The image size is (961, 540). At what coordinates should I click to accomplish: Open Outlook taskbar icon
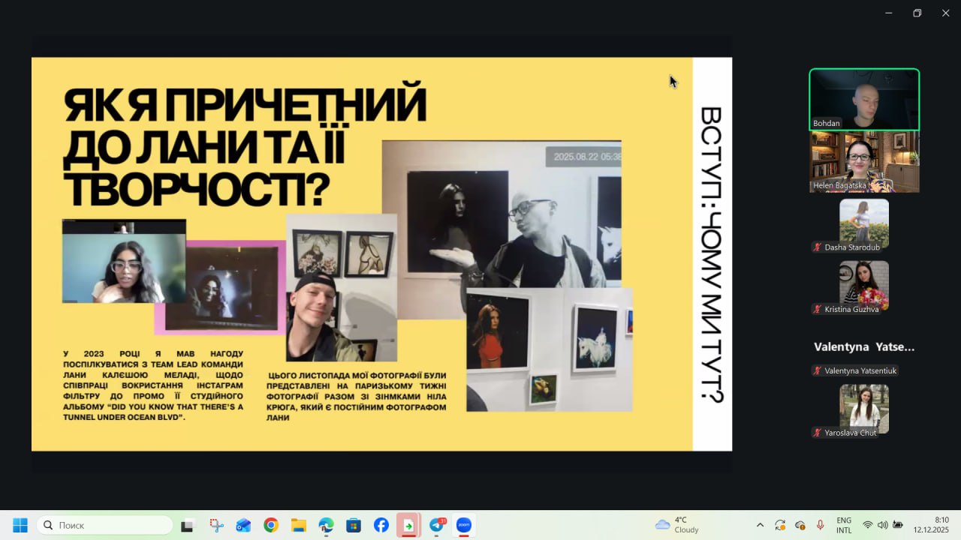tap(243, 525)
